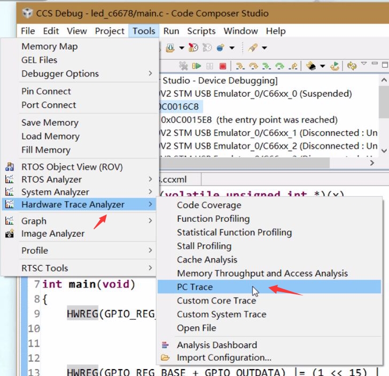389x376 pixels.
Task: Open the Debug view menu triangle
Action: 364,63
